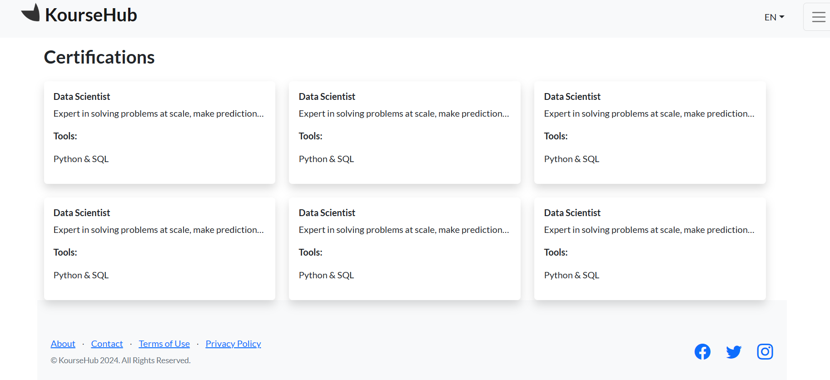Click the Certifications page heading
This screenshot has height=380, width=830.
(99, 57)
